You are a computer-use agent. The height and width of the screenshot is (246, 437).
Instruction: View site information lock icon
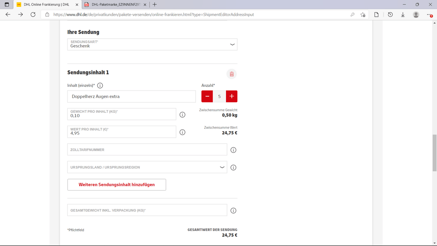tap(47, 15)
